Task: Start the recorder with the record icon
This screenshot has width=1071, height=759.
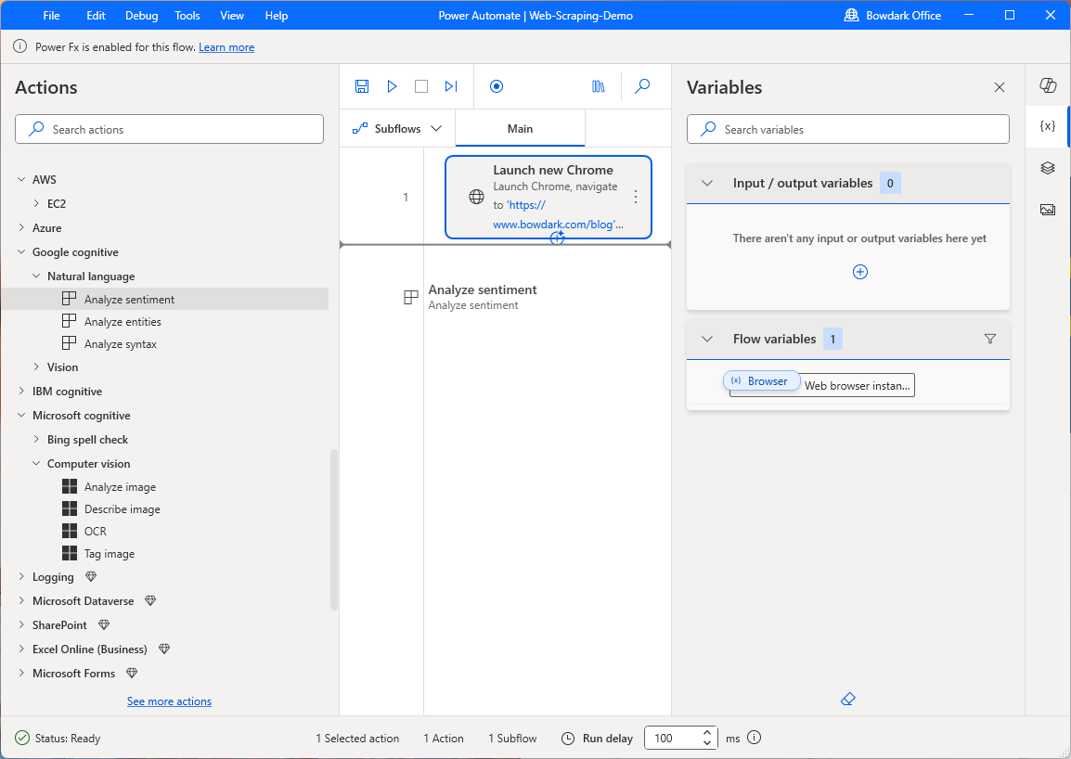Action: 497,86
